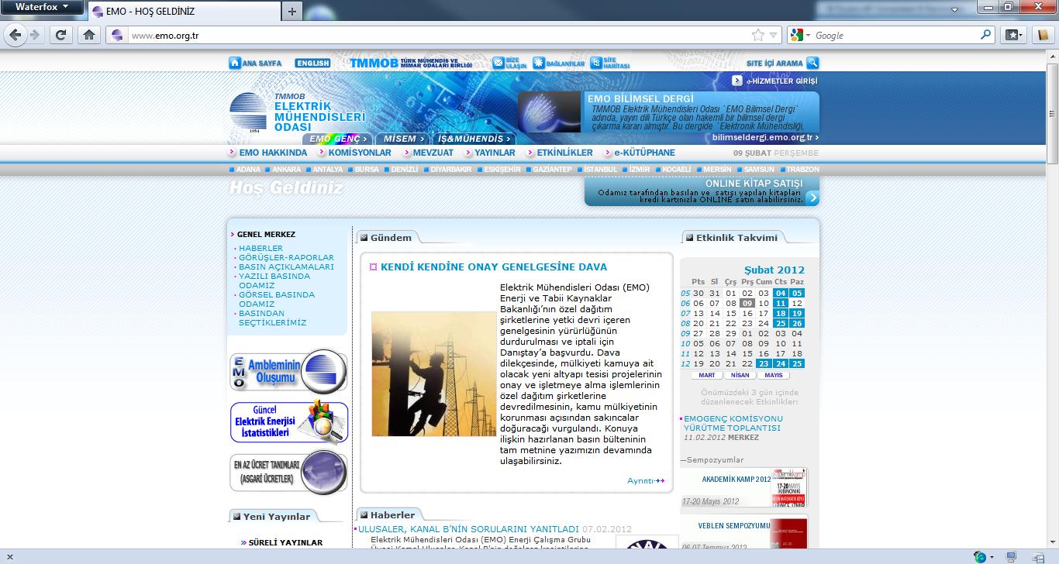Screen dimensions: 1059x564
Task: Click the arrow on Online Kitap Satışı banner
Action: [812, 198]
